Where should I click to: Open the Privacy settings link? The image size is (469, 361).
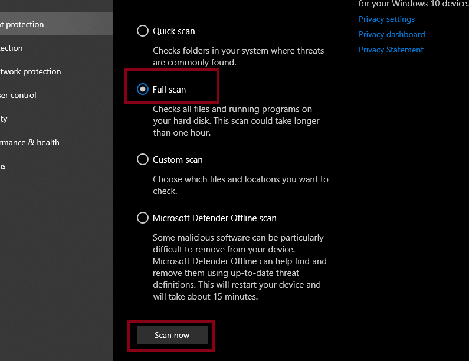[386, 19]
